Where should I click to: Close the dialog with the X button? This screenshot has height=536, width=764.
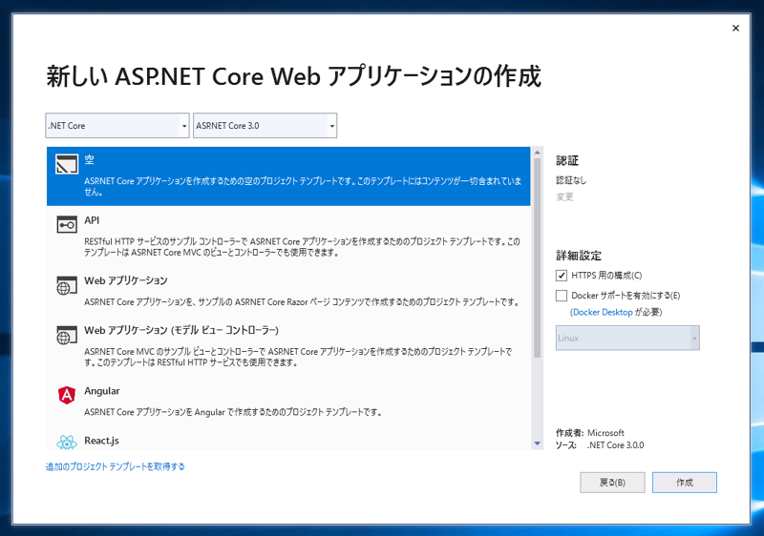735,29
